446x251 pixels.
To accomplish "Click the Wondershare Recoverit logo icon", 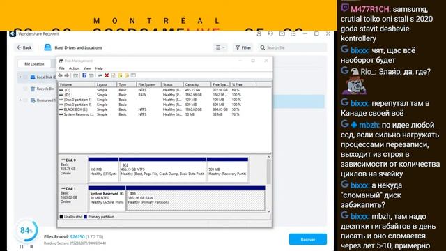I will pyautogui.click(x=13, y=33).
